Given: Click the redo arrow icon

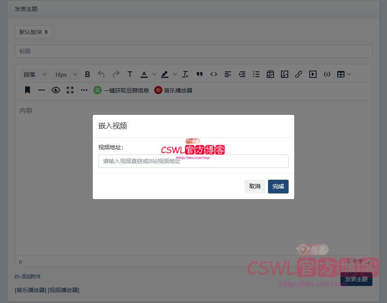Looking at the screenshot, I should (116, 74).
